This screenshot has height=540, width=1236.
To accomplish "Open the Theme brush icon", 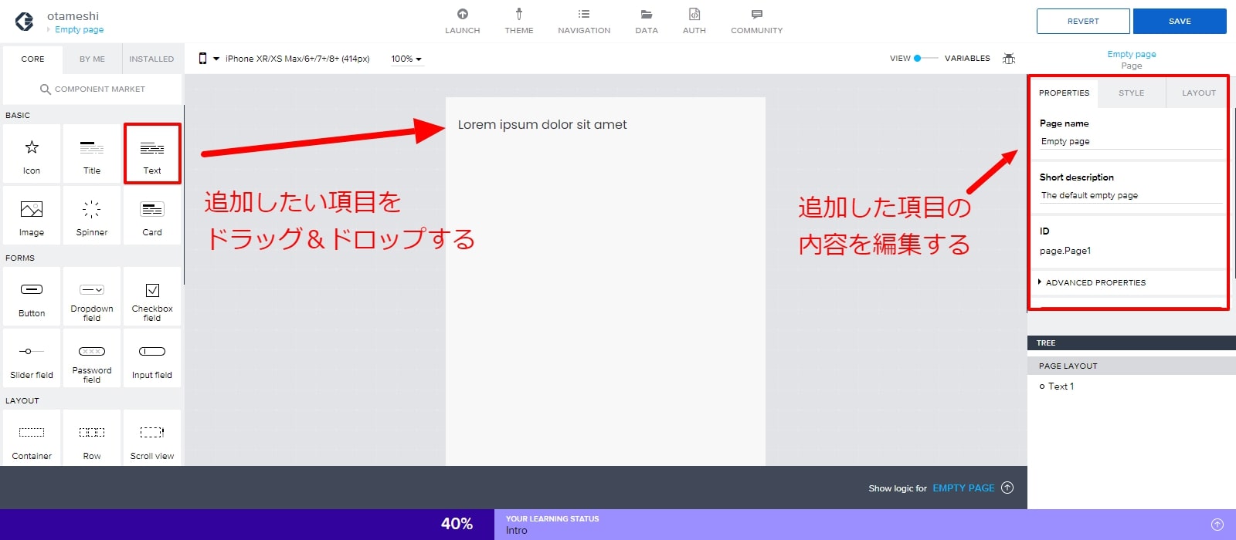I will 518,15.
